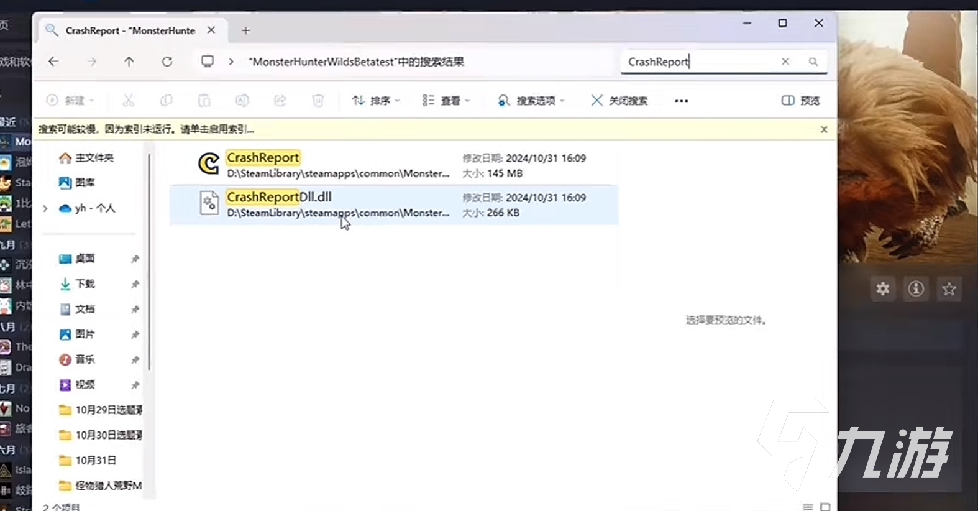Navigate up one folder level
The height and width of the screenshot is (511, 978).
pyautogui.click(x=129, y=62)
